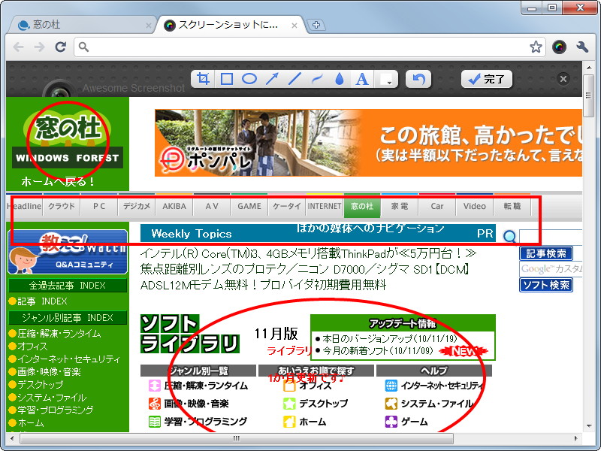
Task: Select the straight Line tool
Action: (x=294, y=79)
